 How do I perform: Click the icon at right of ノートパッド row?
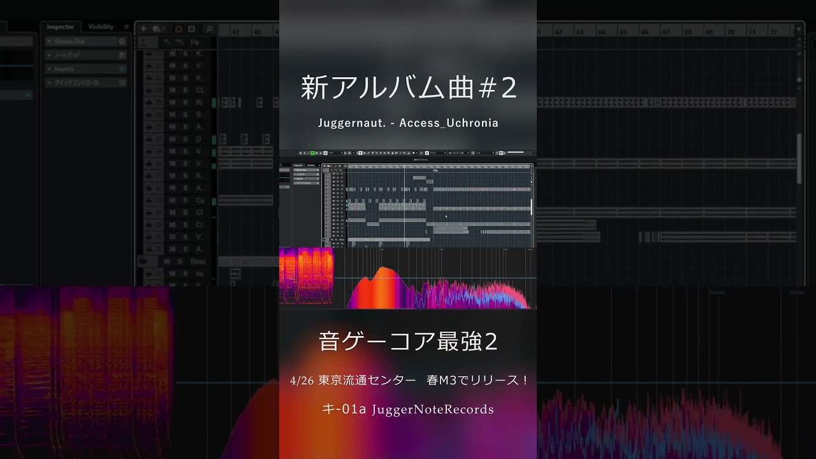click(122, 55)
